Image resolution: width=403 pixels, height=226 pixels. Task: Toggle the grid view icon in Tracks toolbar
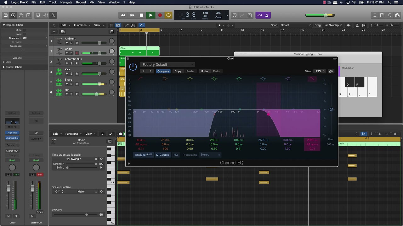[111, 25]
